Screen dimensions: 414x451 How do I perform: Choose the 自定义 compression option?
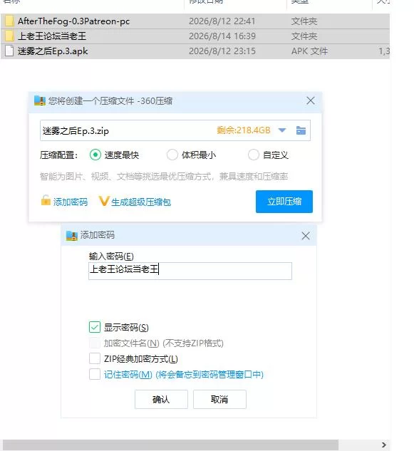254,155
